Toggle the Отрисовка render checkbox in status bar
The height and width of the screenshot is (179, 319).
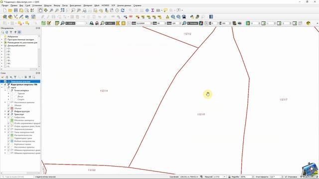286,177
